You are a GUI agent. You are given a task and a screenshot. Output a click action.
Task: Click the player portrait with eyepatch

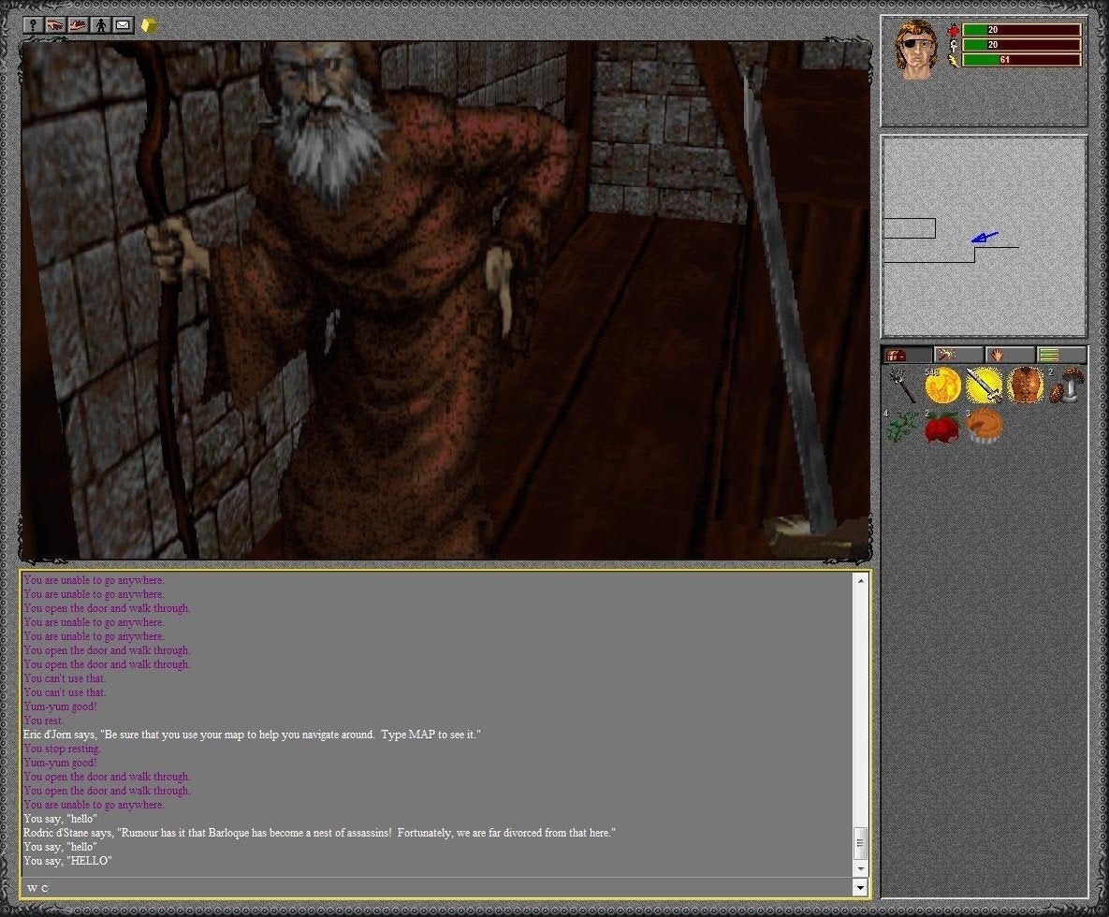(915, 50)
